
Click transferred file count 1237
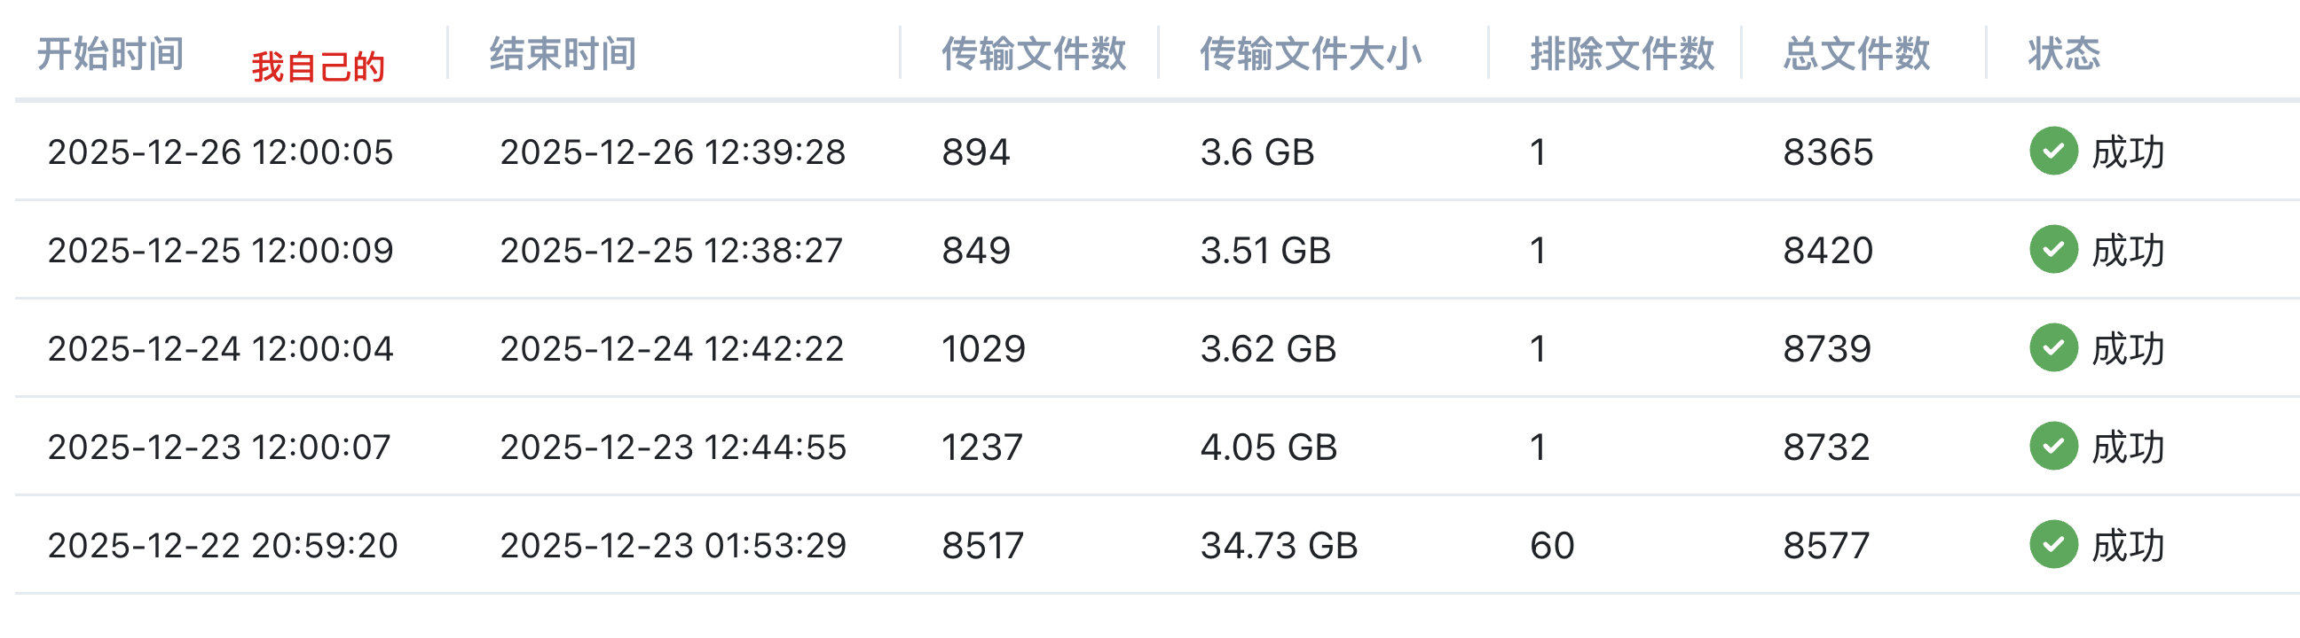click(982, 447)
